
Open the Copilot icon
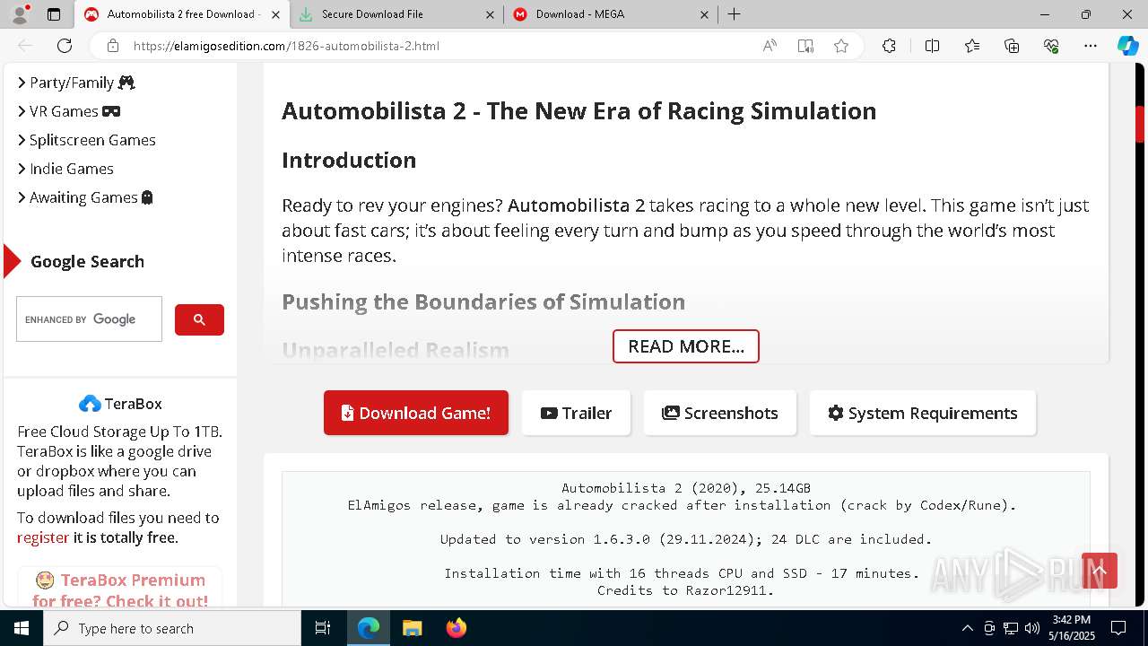coord(1127,46)
